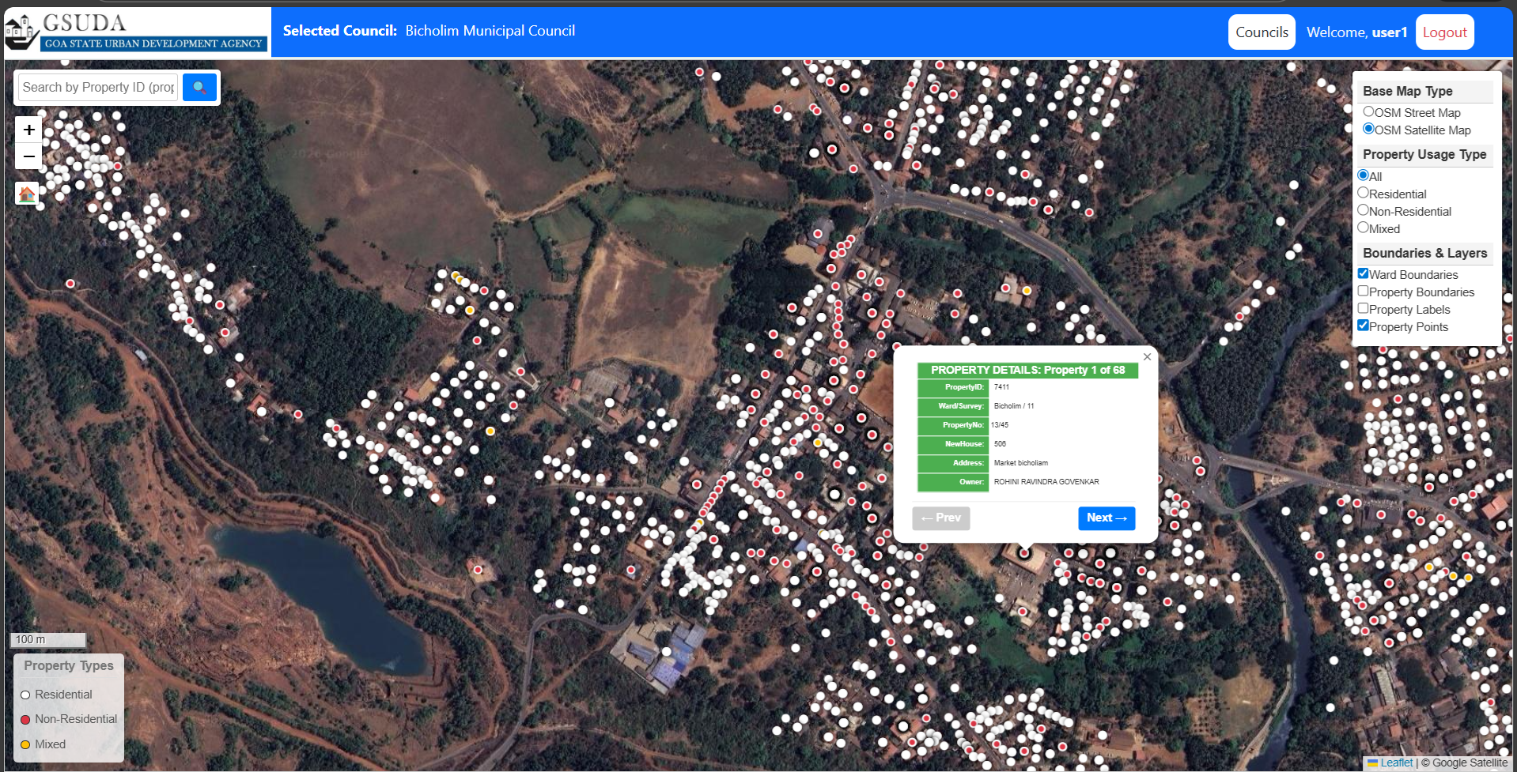Turn on Property Labels checkbox

click(1363, 308)
